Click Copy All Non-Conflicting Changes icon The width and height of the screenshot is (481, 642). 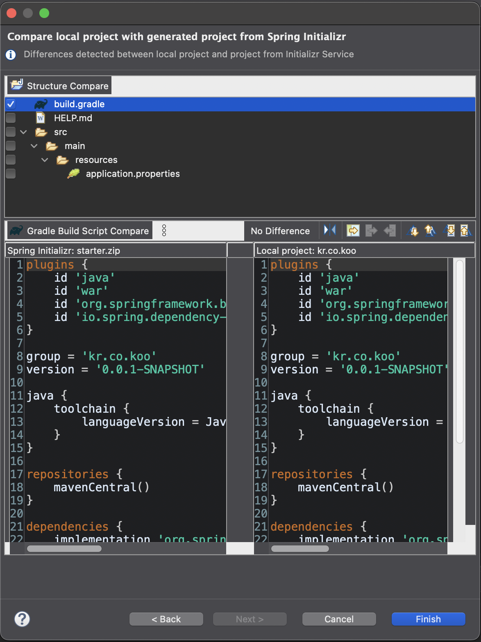(353, 231)
